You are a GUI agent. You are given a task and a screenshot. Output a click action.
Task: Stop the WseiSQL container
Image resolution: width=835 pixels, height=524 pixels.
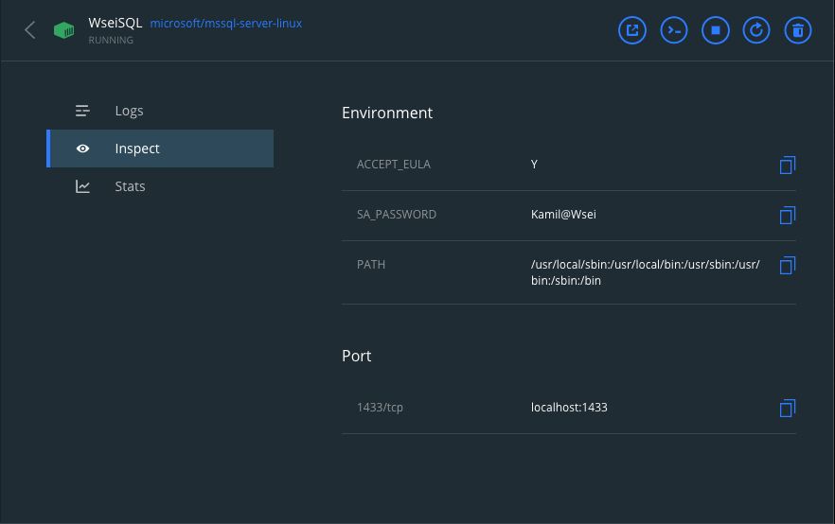click(x=715, y=30)
